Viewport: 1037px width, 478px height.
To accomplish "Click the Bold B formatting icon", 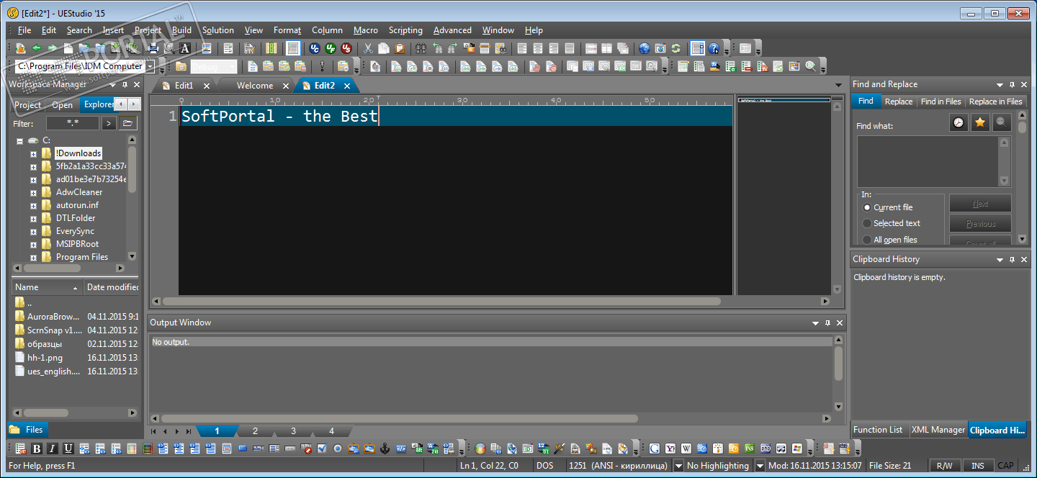I will (x=37, y=448).
